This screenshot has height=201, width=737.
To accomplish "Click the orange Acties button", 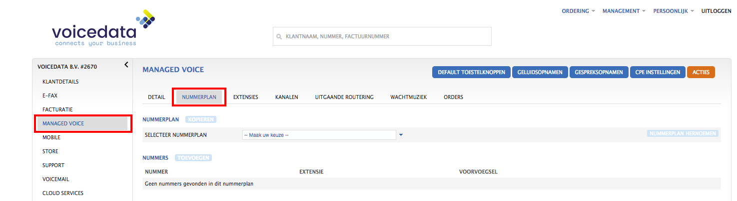I will pyautogui.click(x=701, y=73).
